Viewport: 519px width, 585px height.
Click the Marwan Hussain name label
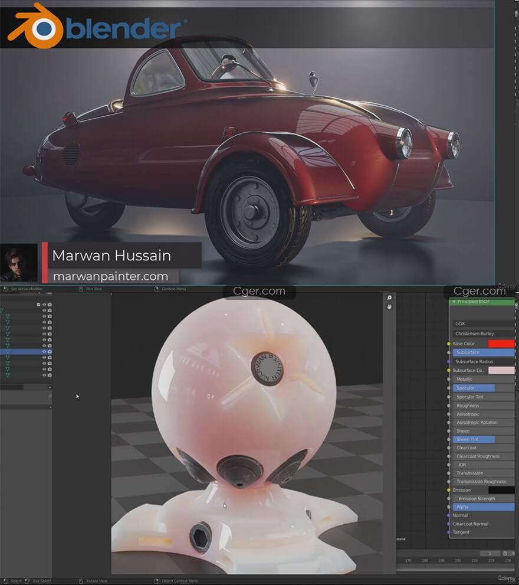click(x=111, y=256)
